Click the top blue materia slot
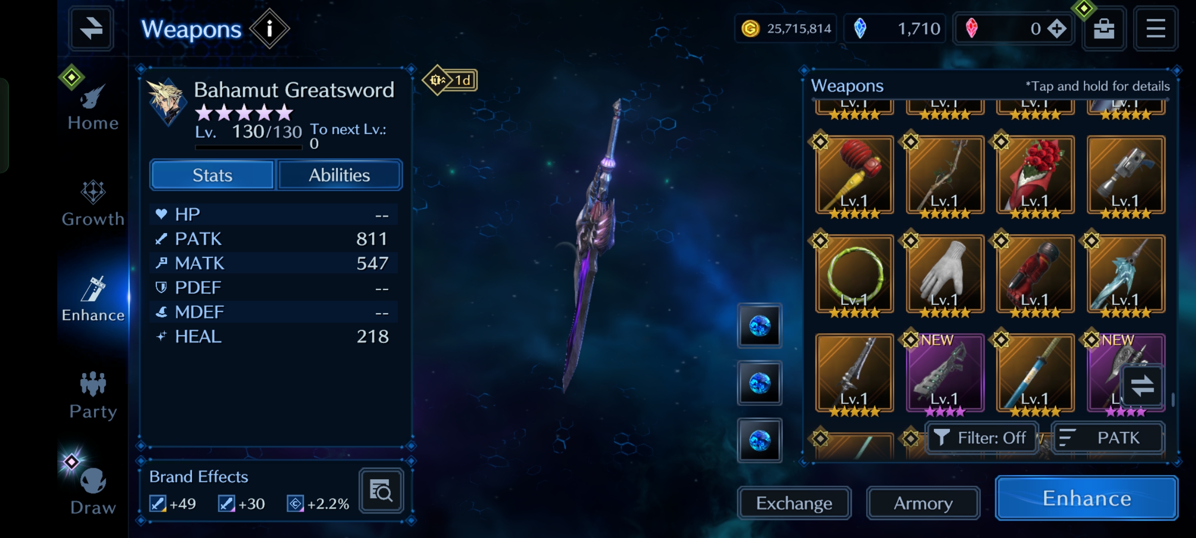This screenshot has height=538, width=1196. [759, 326]
